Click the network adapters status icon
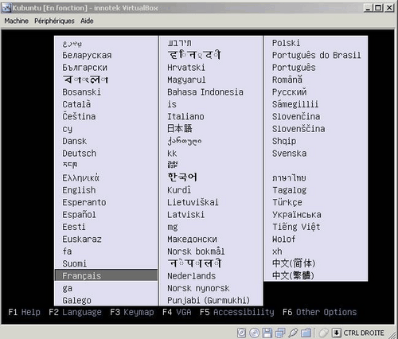Screen dimensions: 398x339 pyautogui.click(x=280, y=333)
